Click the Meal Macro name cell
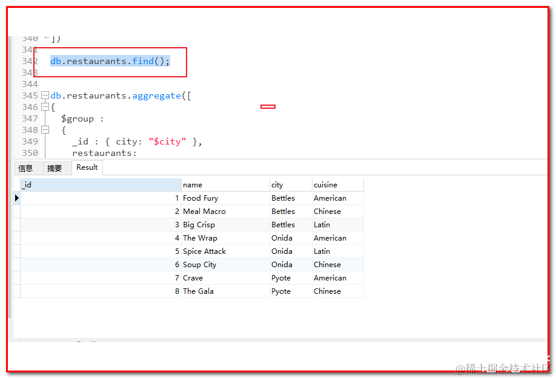 pos(225,212)
